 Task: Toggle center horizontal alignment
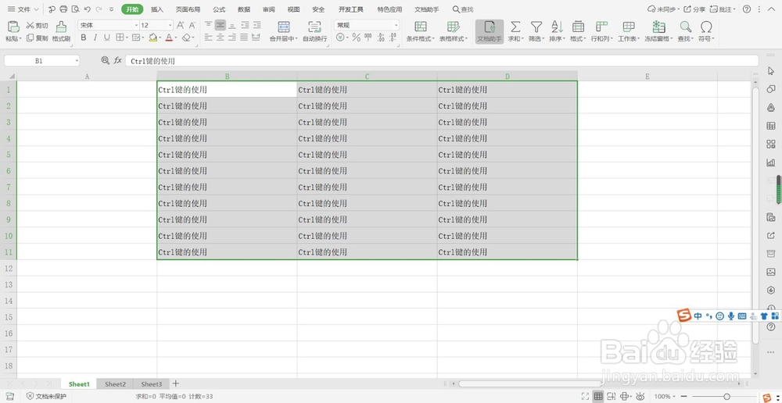220,37
